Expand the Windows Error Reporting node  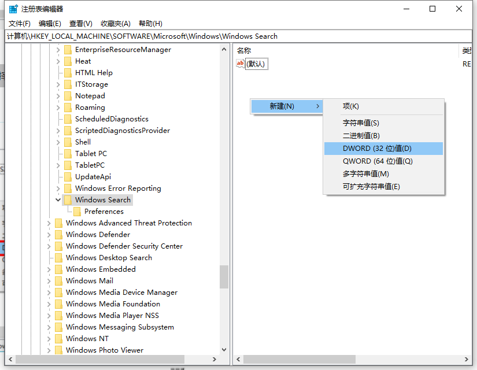click(58, 188)
